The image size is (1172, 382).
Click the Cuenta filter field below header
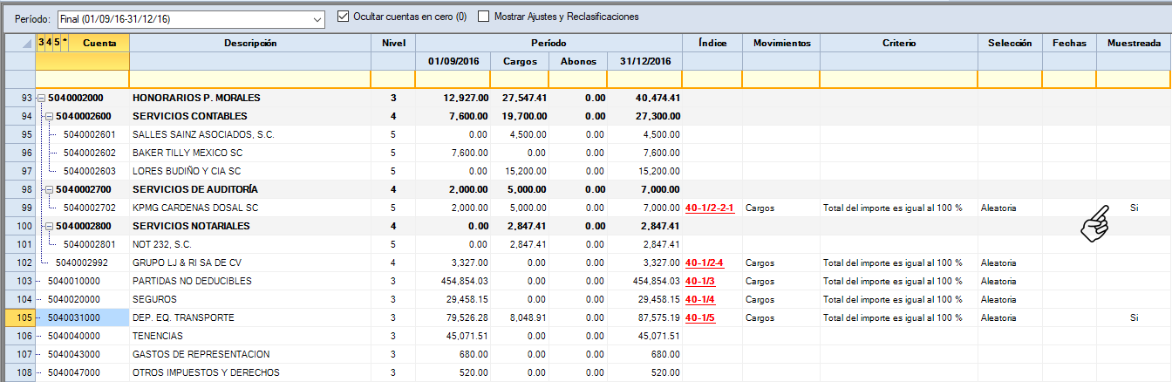click(x=83, y=79)
